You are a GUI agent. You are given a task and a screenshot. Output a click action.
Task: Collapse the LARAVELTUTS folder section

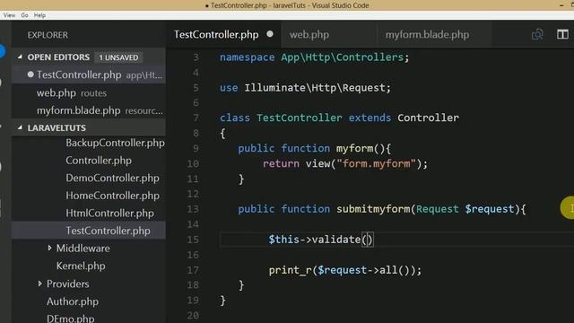[20, 127]
